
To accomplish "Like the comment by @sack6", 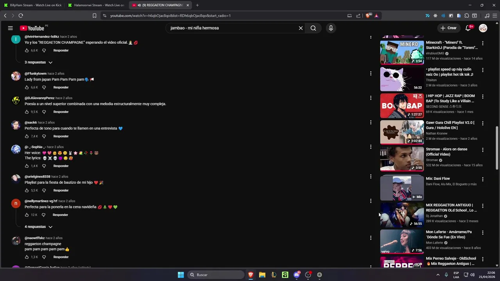I will 27,136.
